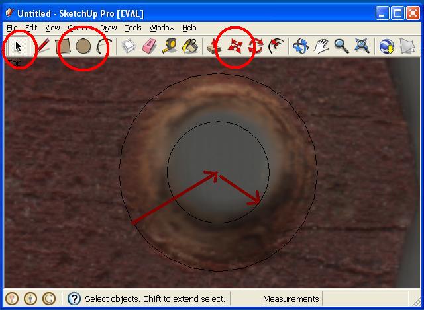This screenshot has height=310, width=424.
Task: Maximize the SketchUp window
Action: (397, 13)
